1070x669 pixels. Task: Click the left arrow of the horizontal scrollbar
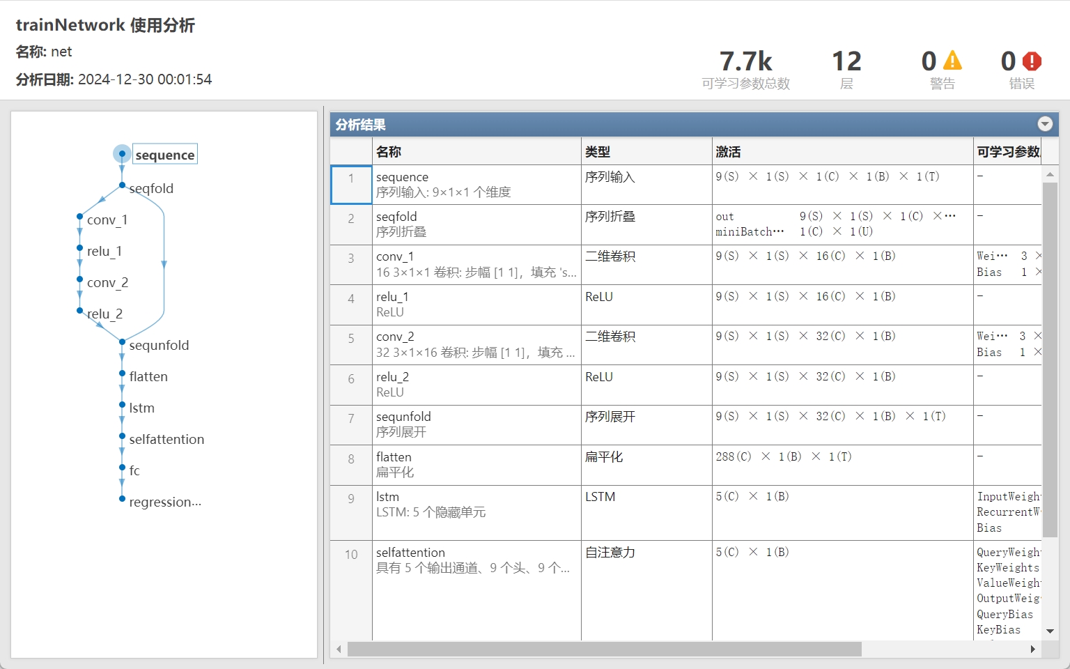point(339,649)
